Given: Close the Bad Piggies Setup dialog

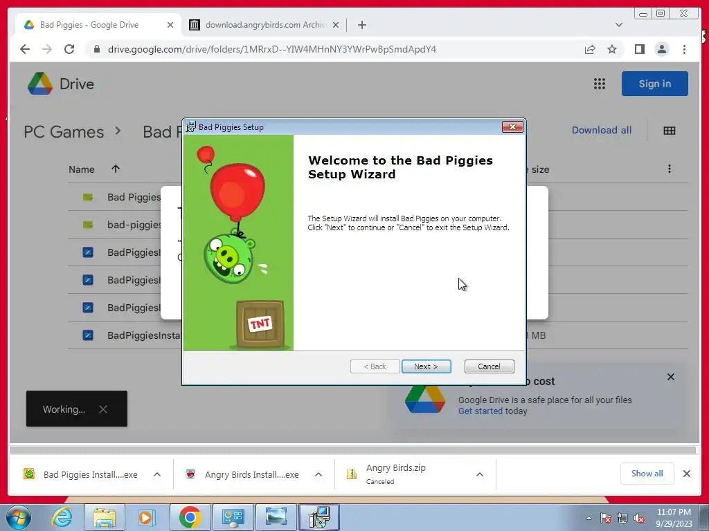Looking at the screenshot, I should click(513, 127).
